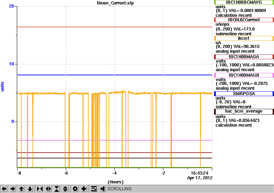Click the y-axis value 20
274x193 pixels.
tap(11, 6)
